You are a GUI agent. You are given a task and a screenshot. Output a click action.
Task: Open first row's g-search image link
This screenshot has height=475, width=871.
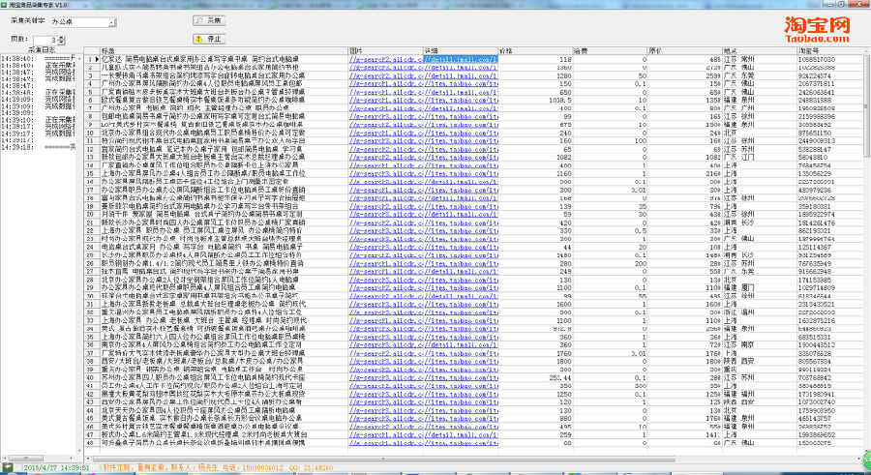[384, 59]
